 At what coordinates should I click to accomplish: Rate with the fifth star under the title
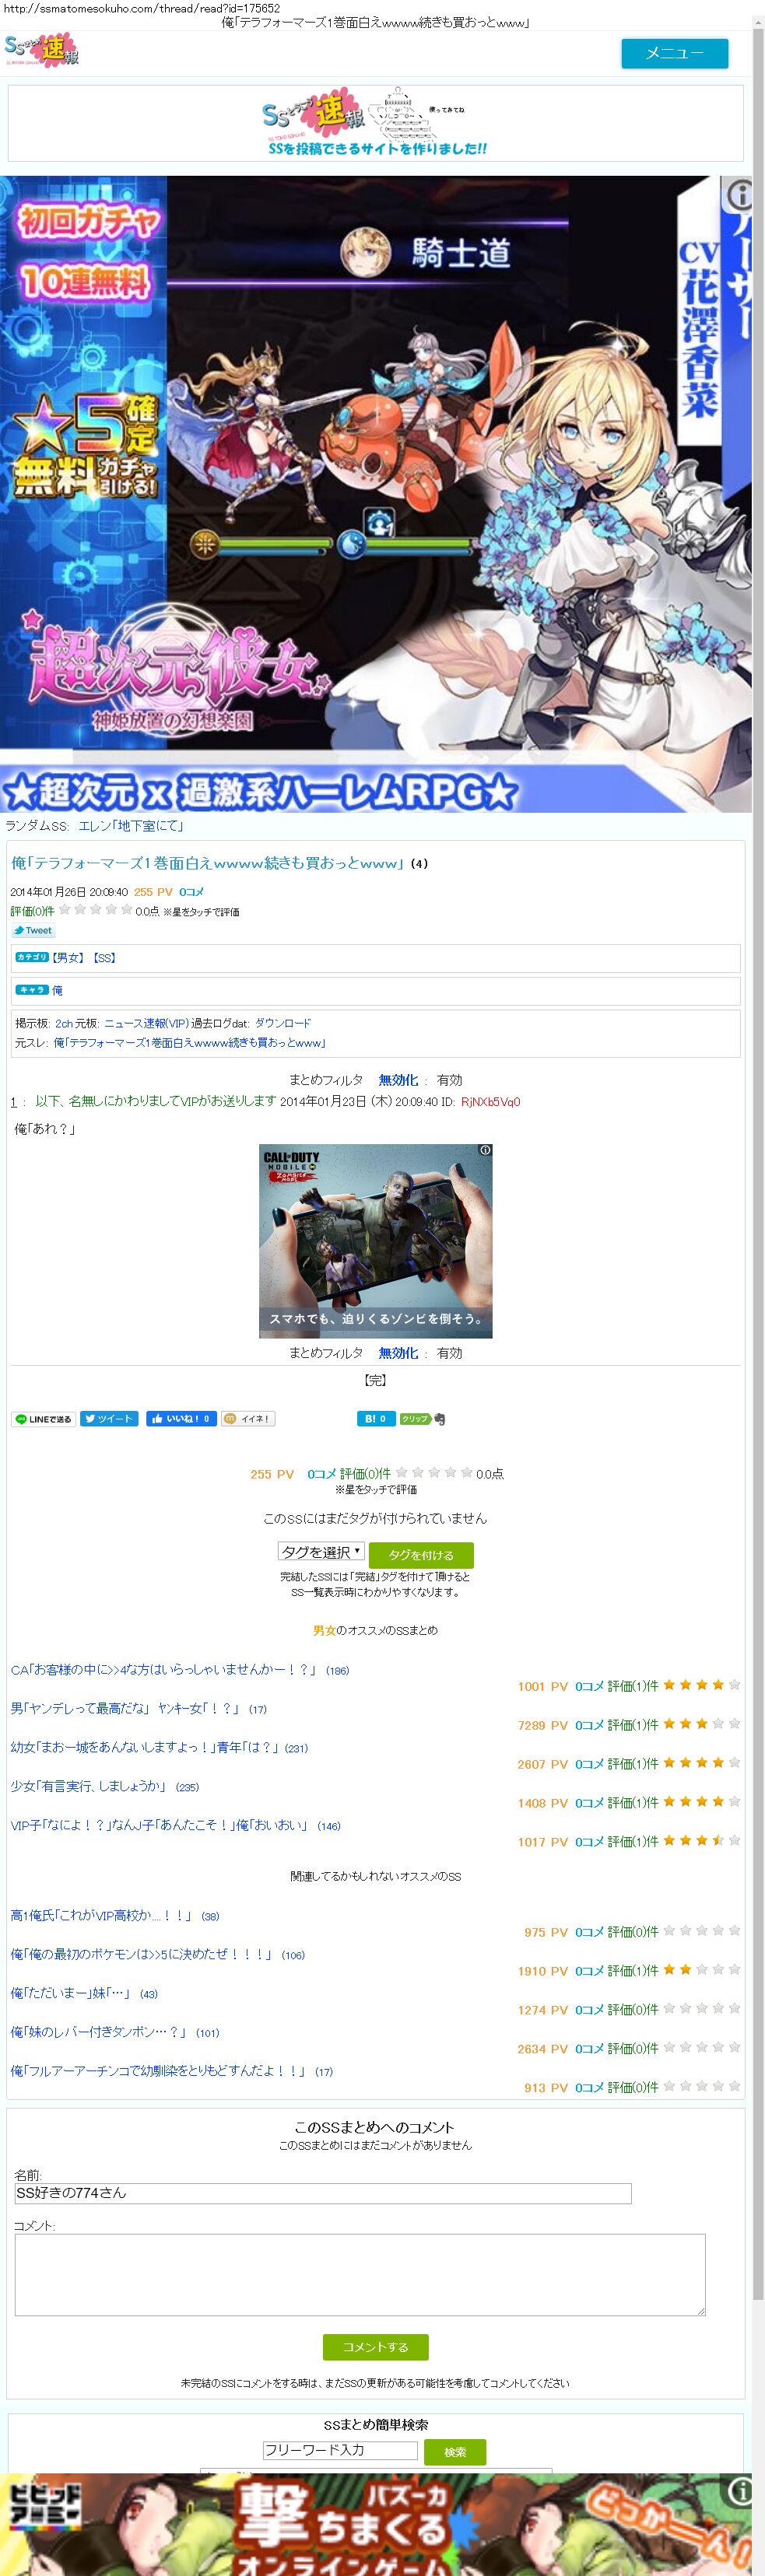[x=127, y=910]
